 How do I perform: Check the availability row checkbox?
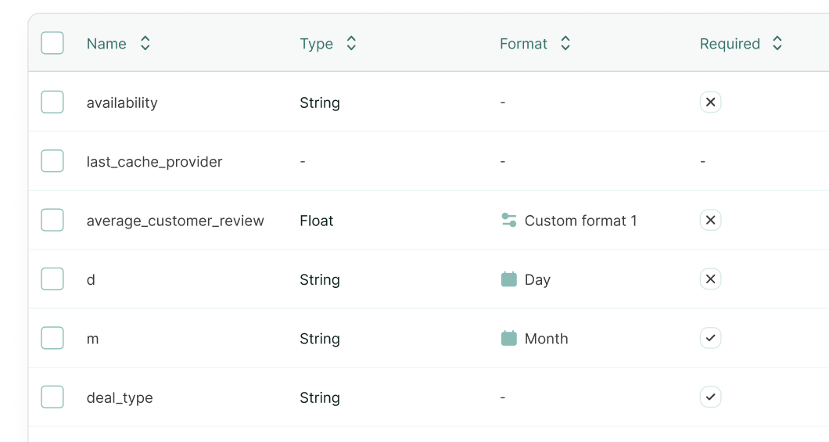click(x=52, y=102)
